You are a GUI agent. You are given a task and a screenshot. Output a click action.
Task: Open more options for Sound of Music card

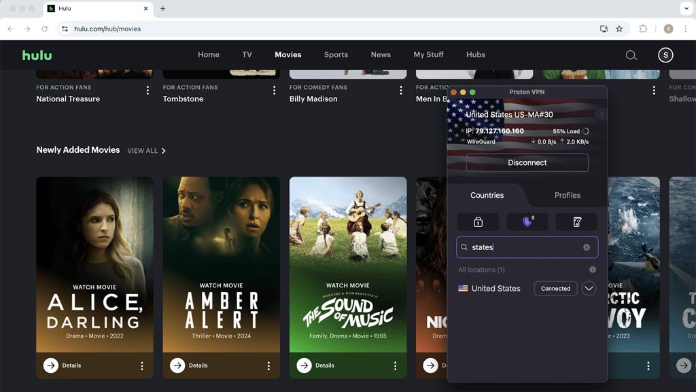click(395, 366)
